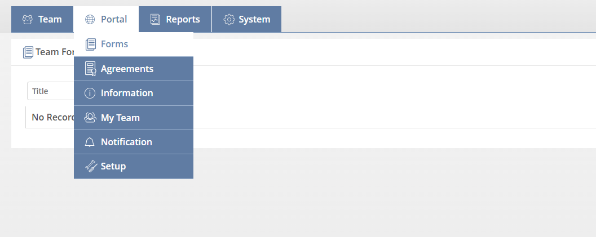
Task: Click the Setup tools icon
Action: coord(90,167)
